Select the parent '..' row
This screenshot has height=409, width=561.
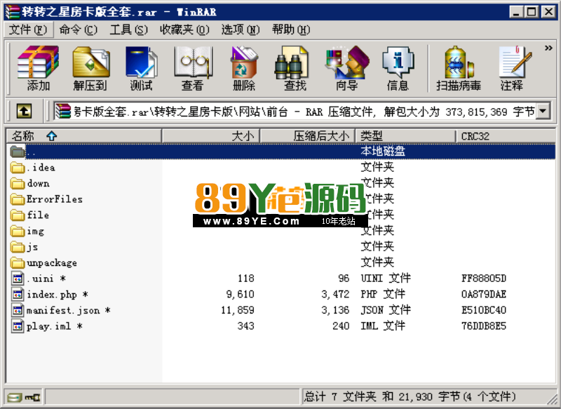281,152
